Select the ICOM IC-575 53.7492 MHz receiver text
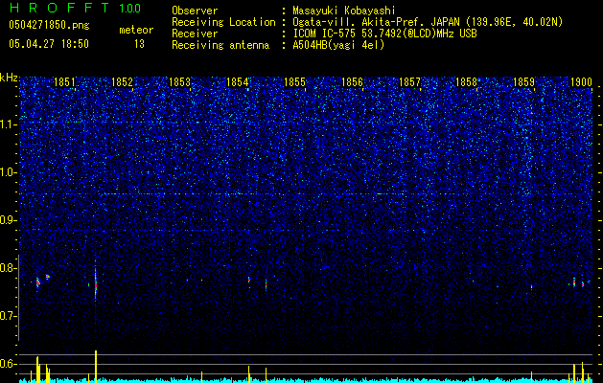Viewport: 603px width, 383px height. [x=384, y=34]
